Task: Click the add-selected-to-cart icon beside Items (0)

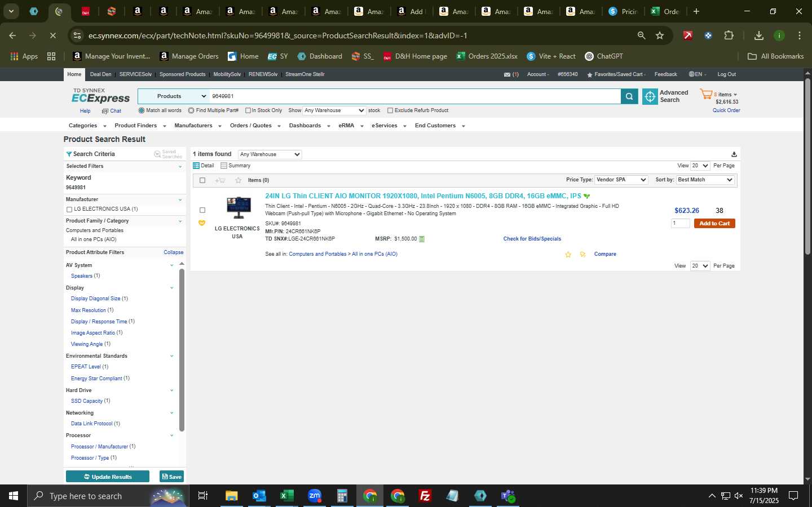Action: [220, 180]
